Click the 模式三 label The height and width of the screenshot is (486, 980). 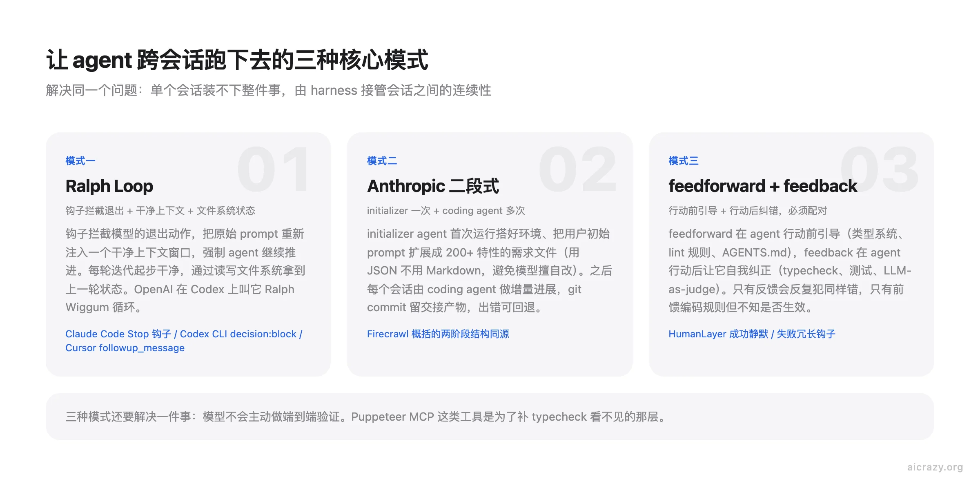click(x=684, y=161)
